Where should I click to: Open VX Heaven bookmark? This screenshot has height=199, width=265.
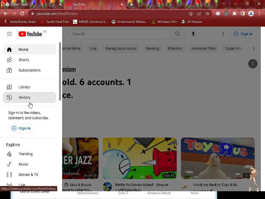[192, 22]
